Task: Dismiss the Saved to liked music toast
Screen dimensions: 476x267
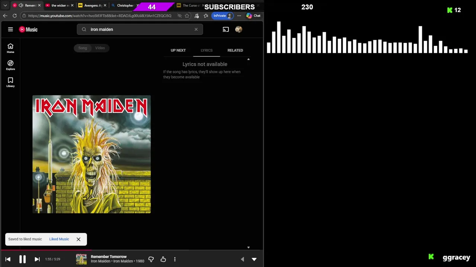Action: 78,239
